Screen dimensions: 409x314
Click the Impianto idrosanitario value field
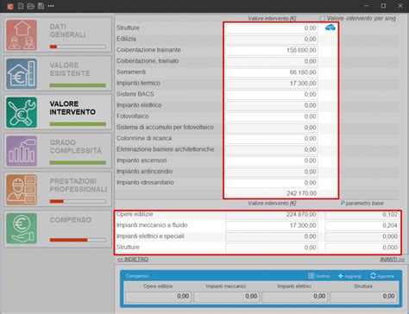[x=272, y=183]
